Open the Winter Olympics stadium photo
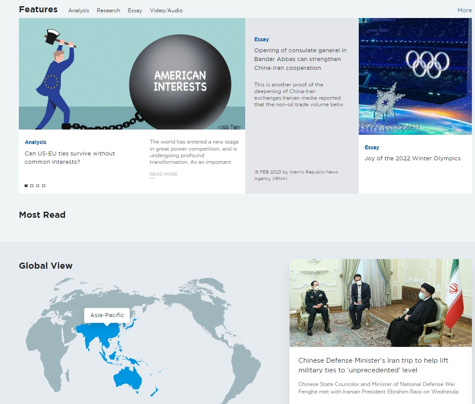This screenshot has width=475, height=404. click(x=415, y=76)
